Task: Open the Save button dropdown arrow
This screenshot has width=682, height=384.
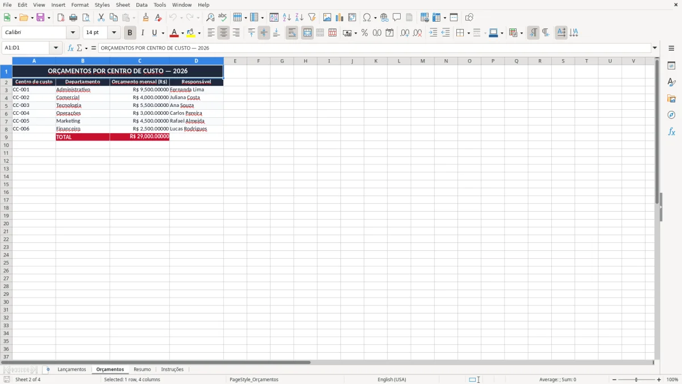Action: tap(49, 18)
